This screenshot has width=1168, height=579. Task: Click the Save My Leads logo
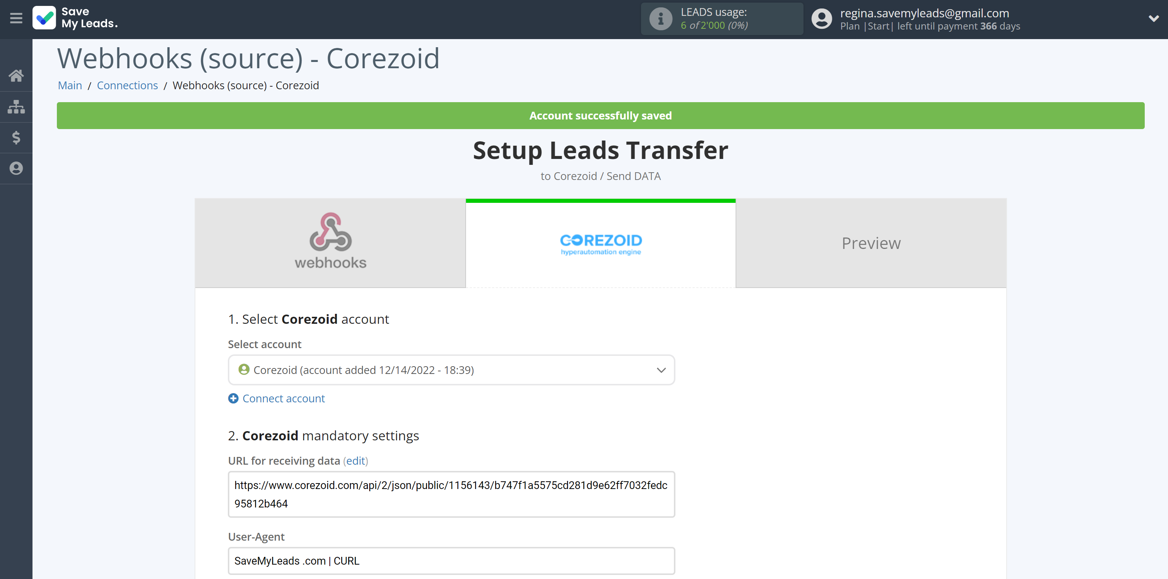[75, 18]
